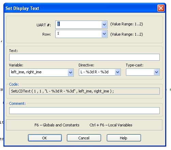171x150 pixels.
Task: Dismiss dialog with Cancel button
Action: (x=84, y=138)
